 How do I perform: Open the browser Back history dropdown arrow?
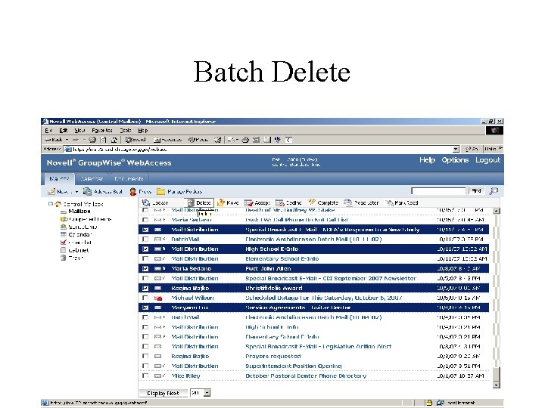[67, 140]
